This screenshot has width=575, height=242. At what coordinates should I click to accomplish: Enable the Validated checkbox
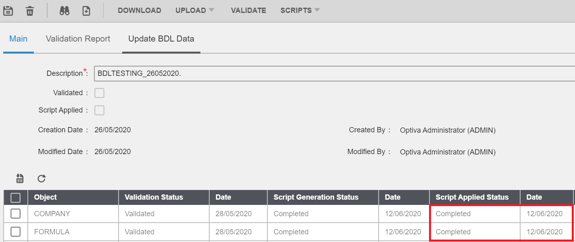pos(99,92)
